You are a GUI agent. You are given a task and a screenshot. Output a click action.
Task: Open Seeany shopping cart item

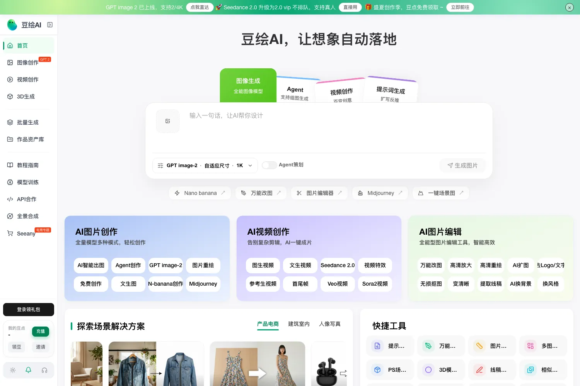[29, 233]
